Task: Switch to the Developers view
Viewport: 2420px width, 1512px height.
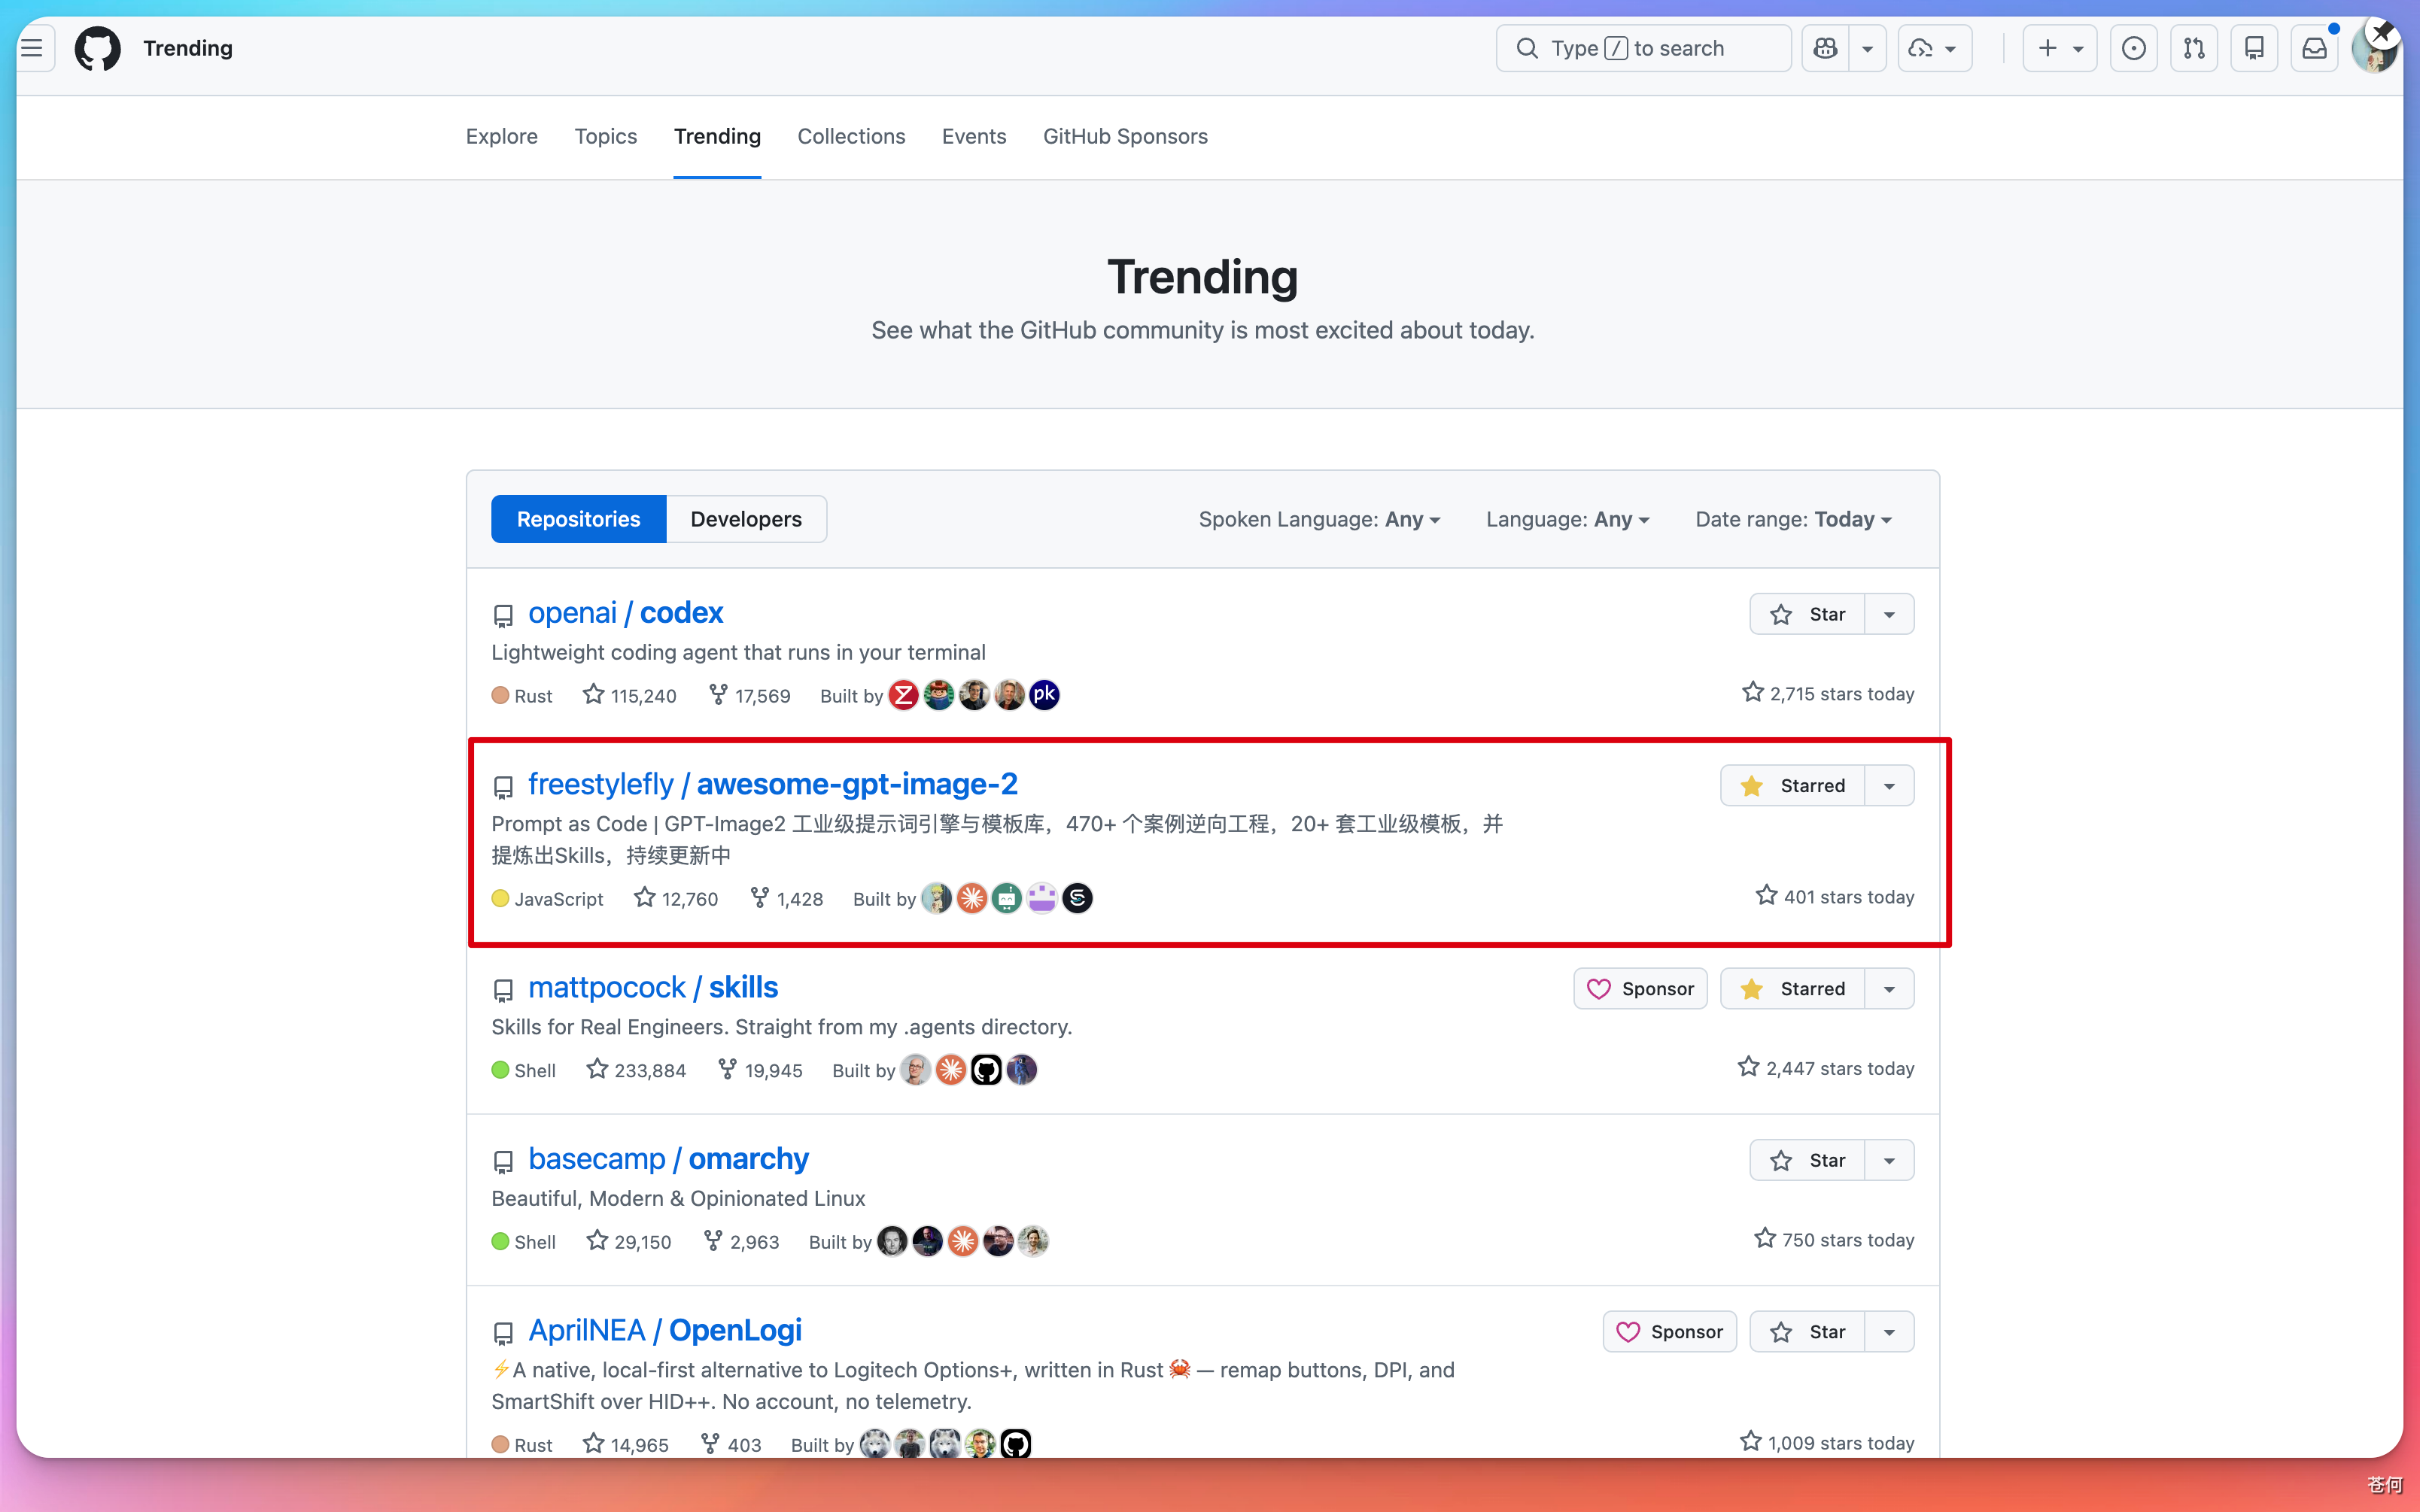Action: pos(746,519)
